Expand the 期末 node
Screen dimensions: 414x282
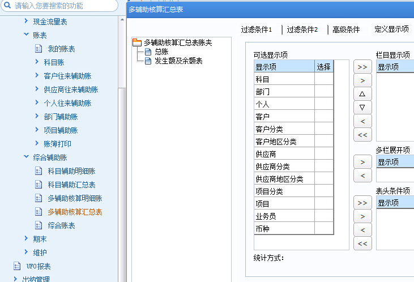click(26, 238)
